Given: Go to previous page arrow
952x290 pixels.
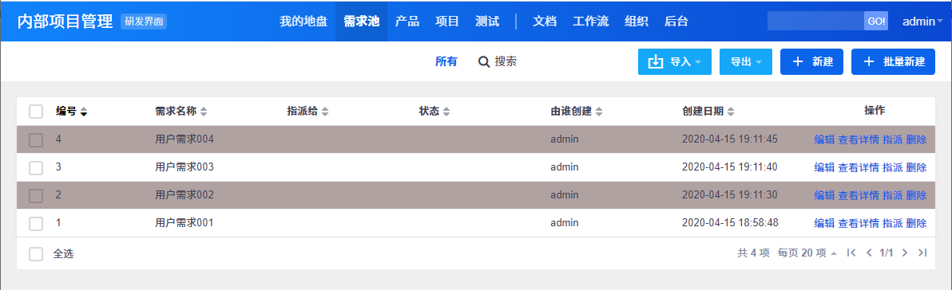Looking at the screenshot, I should pyautogui.click(x=869, y=253).
